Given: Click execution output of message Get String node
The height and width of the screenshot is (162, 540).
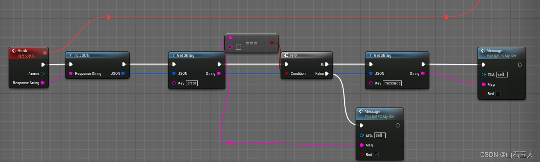Looking at the screenshot, I should (x=423, y=64).
